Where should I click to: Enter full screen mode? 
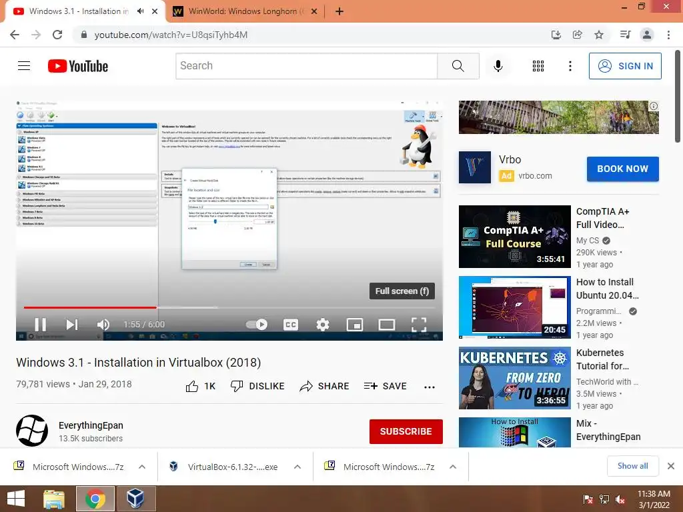419,325
